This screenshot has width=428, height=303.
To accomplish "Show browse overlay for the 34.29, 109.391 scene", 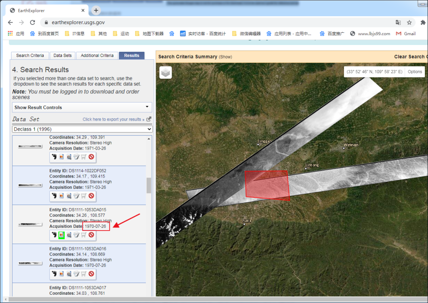I will point(61,157).
